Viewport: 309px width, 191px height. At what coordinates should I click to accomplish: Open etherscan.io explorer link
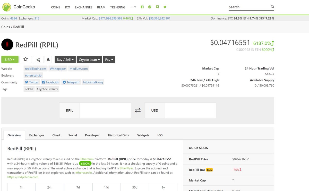[33, 75]
